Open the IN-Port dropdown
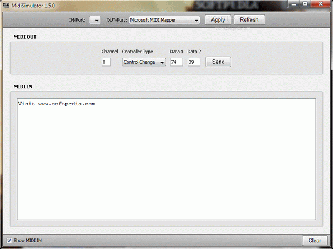This screenshot has height=249, width=333. point(95,20)
